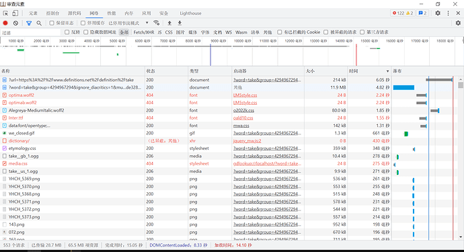This screenshot has width=464, height=252.
Task: Toggle the filter funnel icon
Action: (29, 23)
